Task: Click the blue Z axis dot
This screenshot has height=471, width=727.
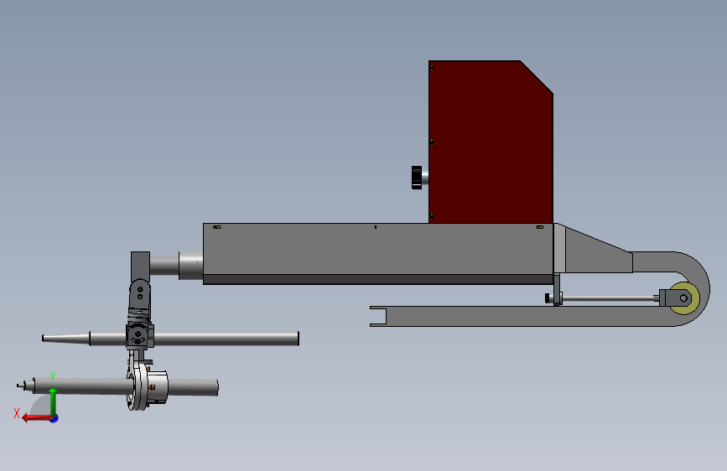Action: pyautogui.click(x=55, y=418)
